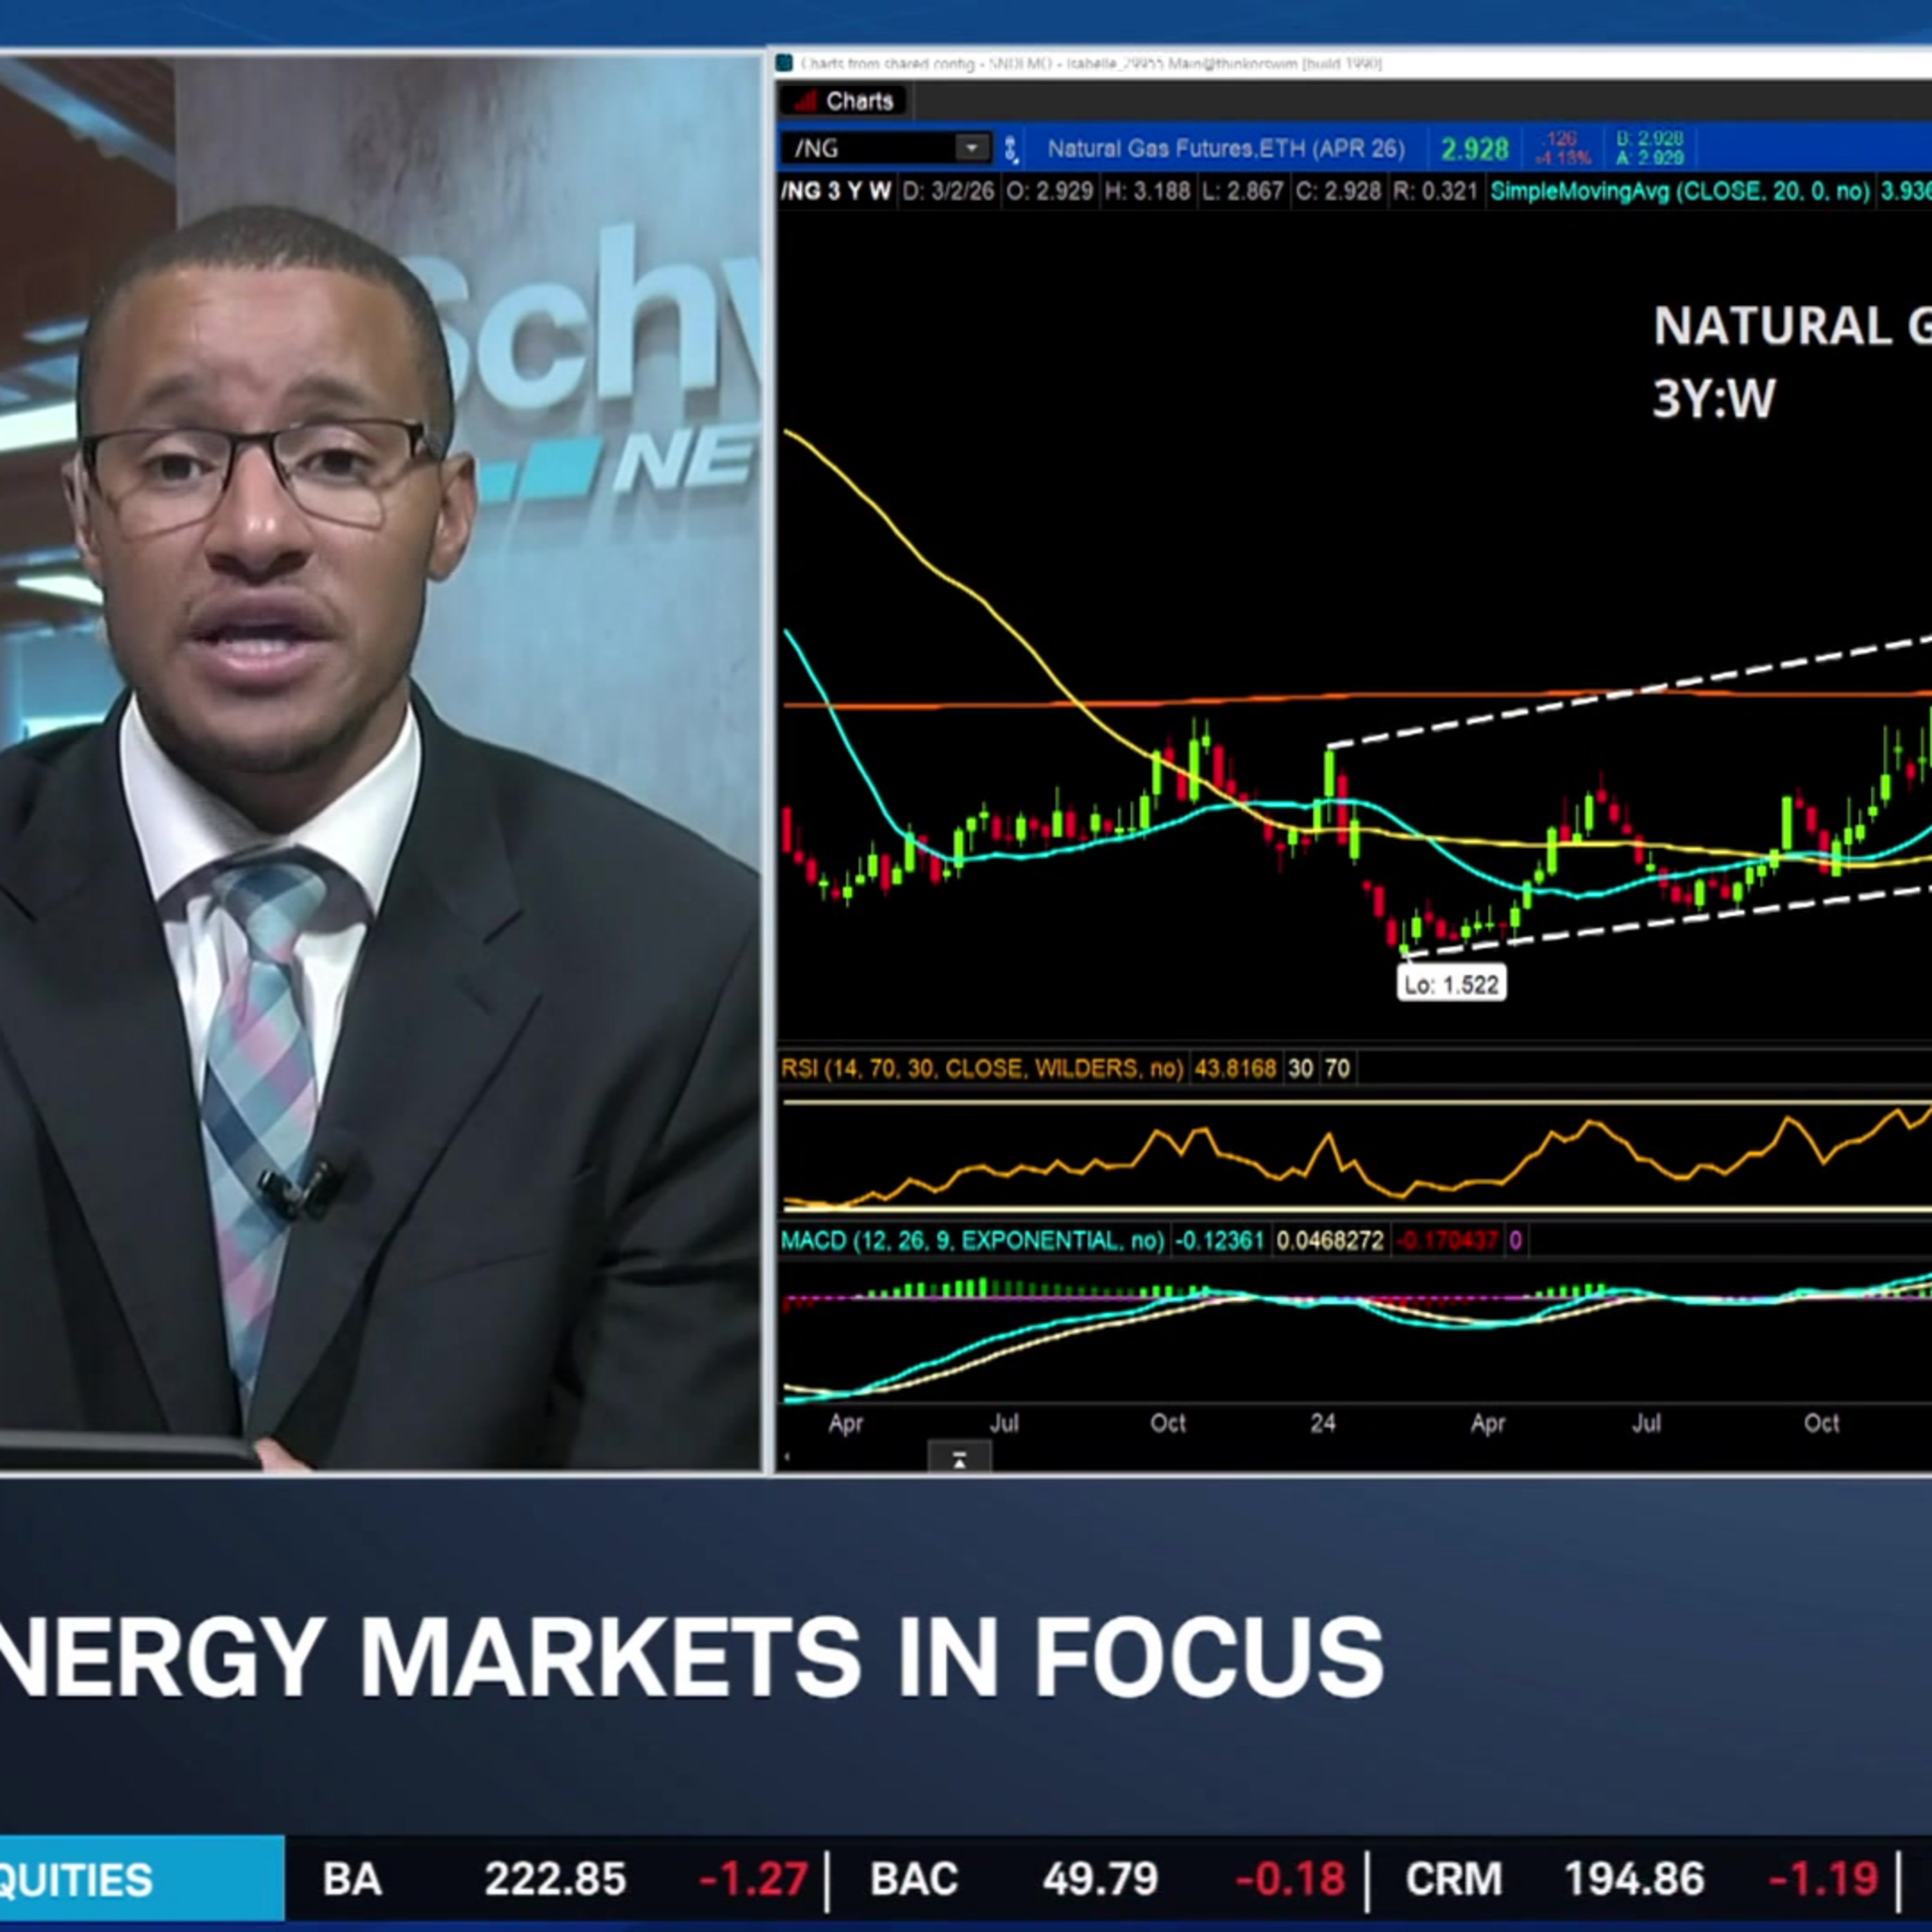The image size is (1932, 1932).
Task: Expand the /NG symbol dropdown arrow
Action: tap(970, 149)
